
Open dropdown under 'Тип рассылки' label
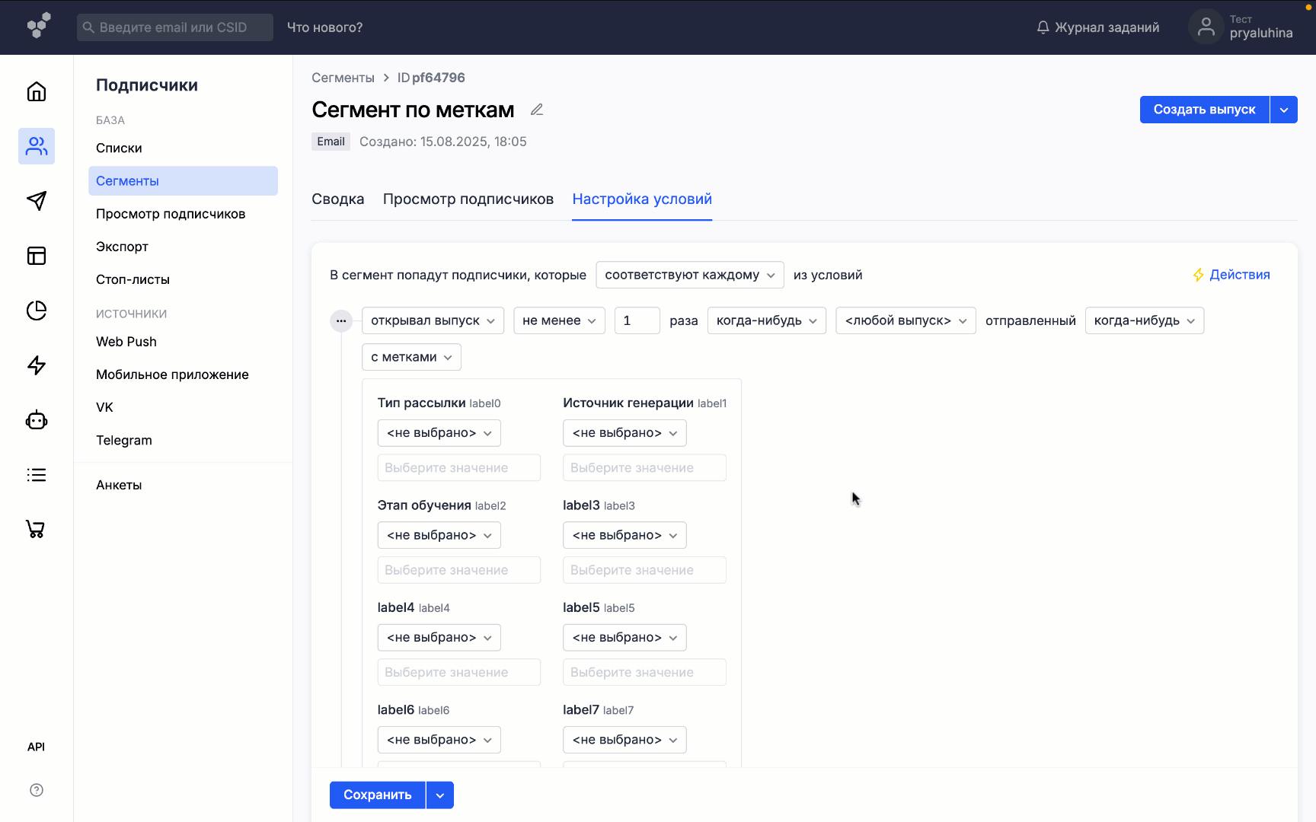(x=439, y=433)
